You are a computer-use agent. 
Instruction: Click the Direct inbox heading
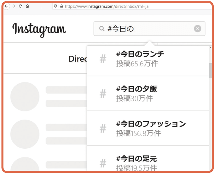point(78,59)
